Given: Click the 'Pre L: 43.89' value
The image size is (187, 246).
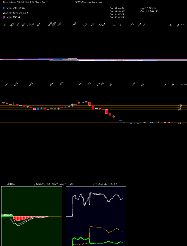Looking at the screenshot, I should coord(117,14).
